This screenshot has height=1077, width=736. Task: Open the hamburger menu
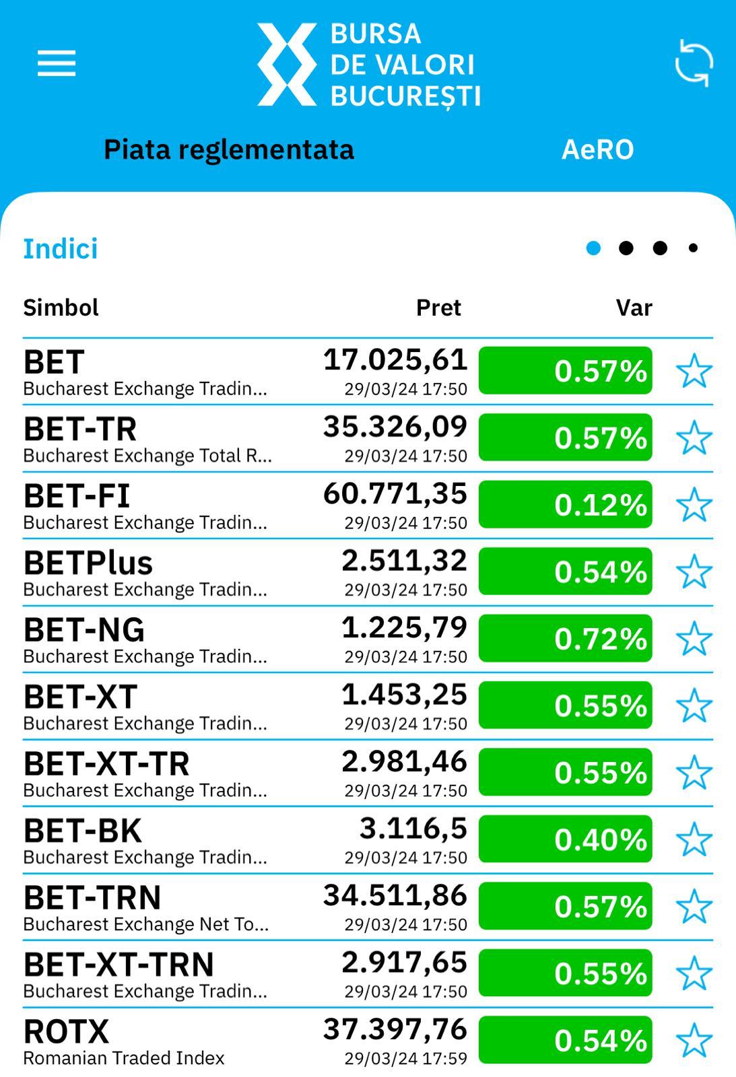click(57, 63)
